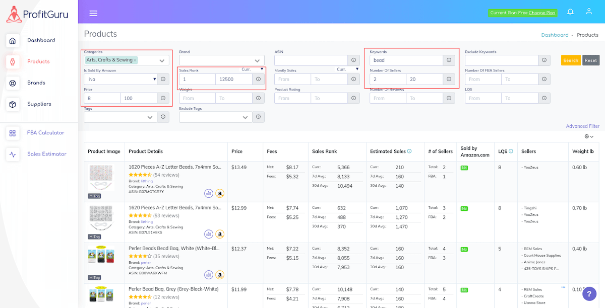The image size is (605, 308).
Task: Click info icon next to Exclude Tags
Action: [x=258, y=117]
